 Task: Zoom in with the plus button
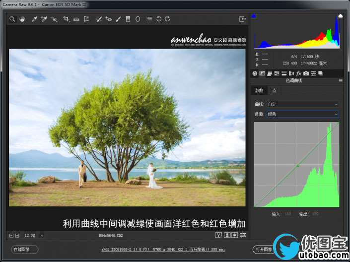17,236
